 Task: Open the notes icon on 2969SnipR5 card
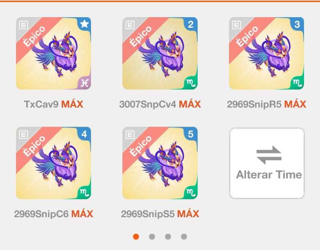(x=236, y=25)
